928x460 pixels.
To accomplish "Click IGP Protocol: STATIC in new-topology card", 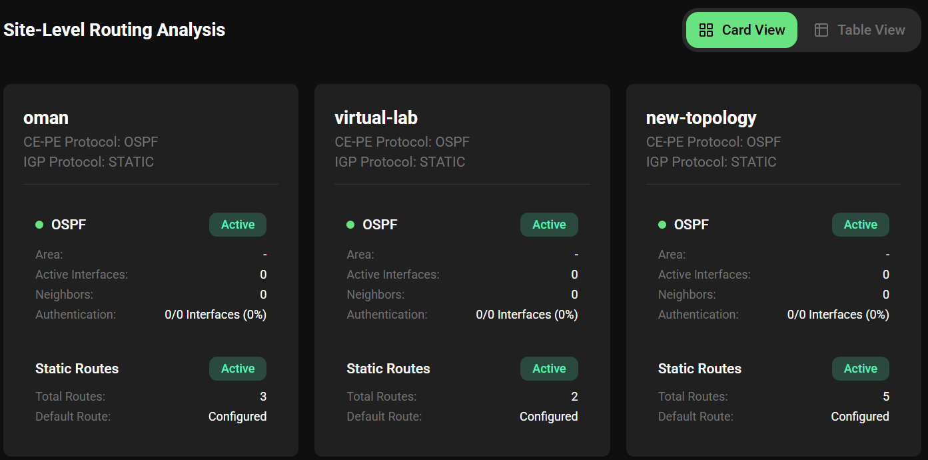I will [x=711, y=162].
